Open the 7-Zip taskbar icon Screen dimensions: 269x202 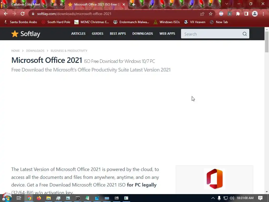pos(117,198)
